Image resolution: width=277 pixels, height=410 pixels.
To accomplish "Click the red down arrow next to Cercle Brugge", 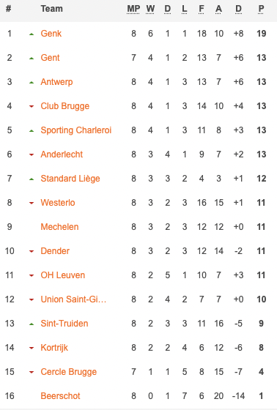I will [x=32, y=372].
